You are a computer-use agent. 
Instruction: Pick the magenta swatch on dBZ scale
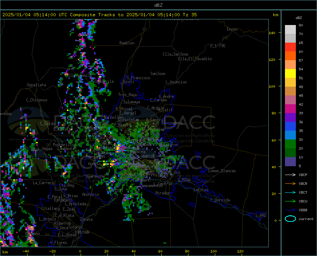tap(290, 109)
